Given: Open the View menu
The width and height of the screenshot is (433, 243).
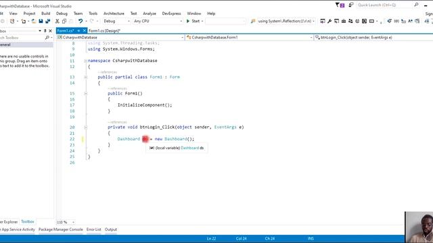Looking at the screenshot, I should [13, 13].
